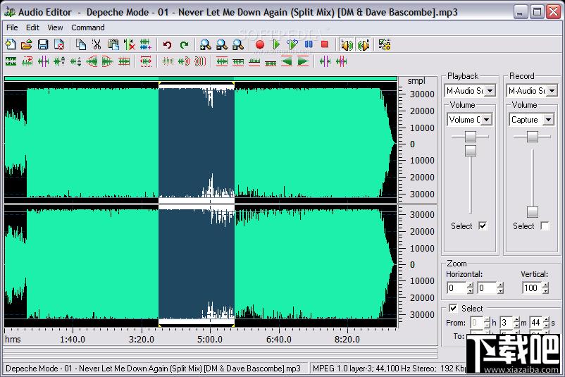Click the amplify down waveform icon

[x=75, y=61]
